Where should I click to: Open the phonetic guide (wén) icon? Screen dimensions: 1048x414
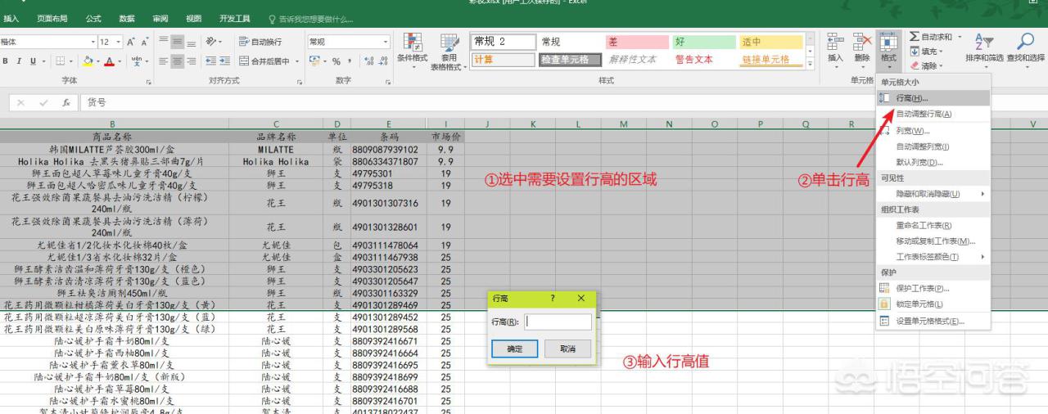coord(136,61)
